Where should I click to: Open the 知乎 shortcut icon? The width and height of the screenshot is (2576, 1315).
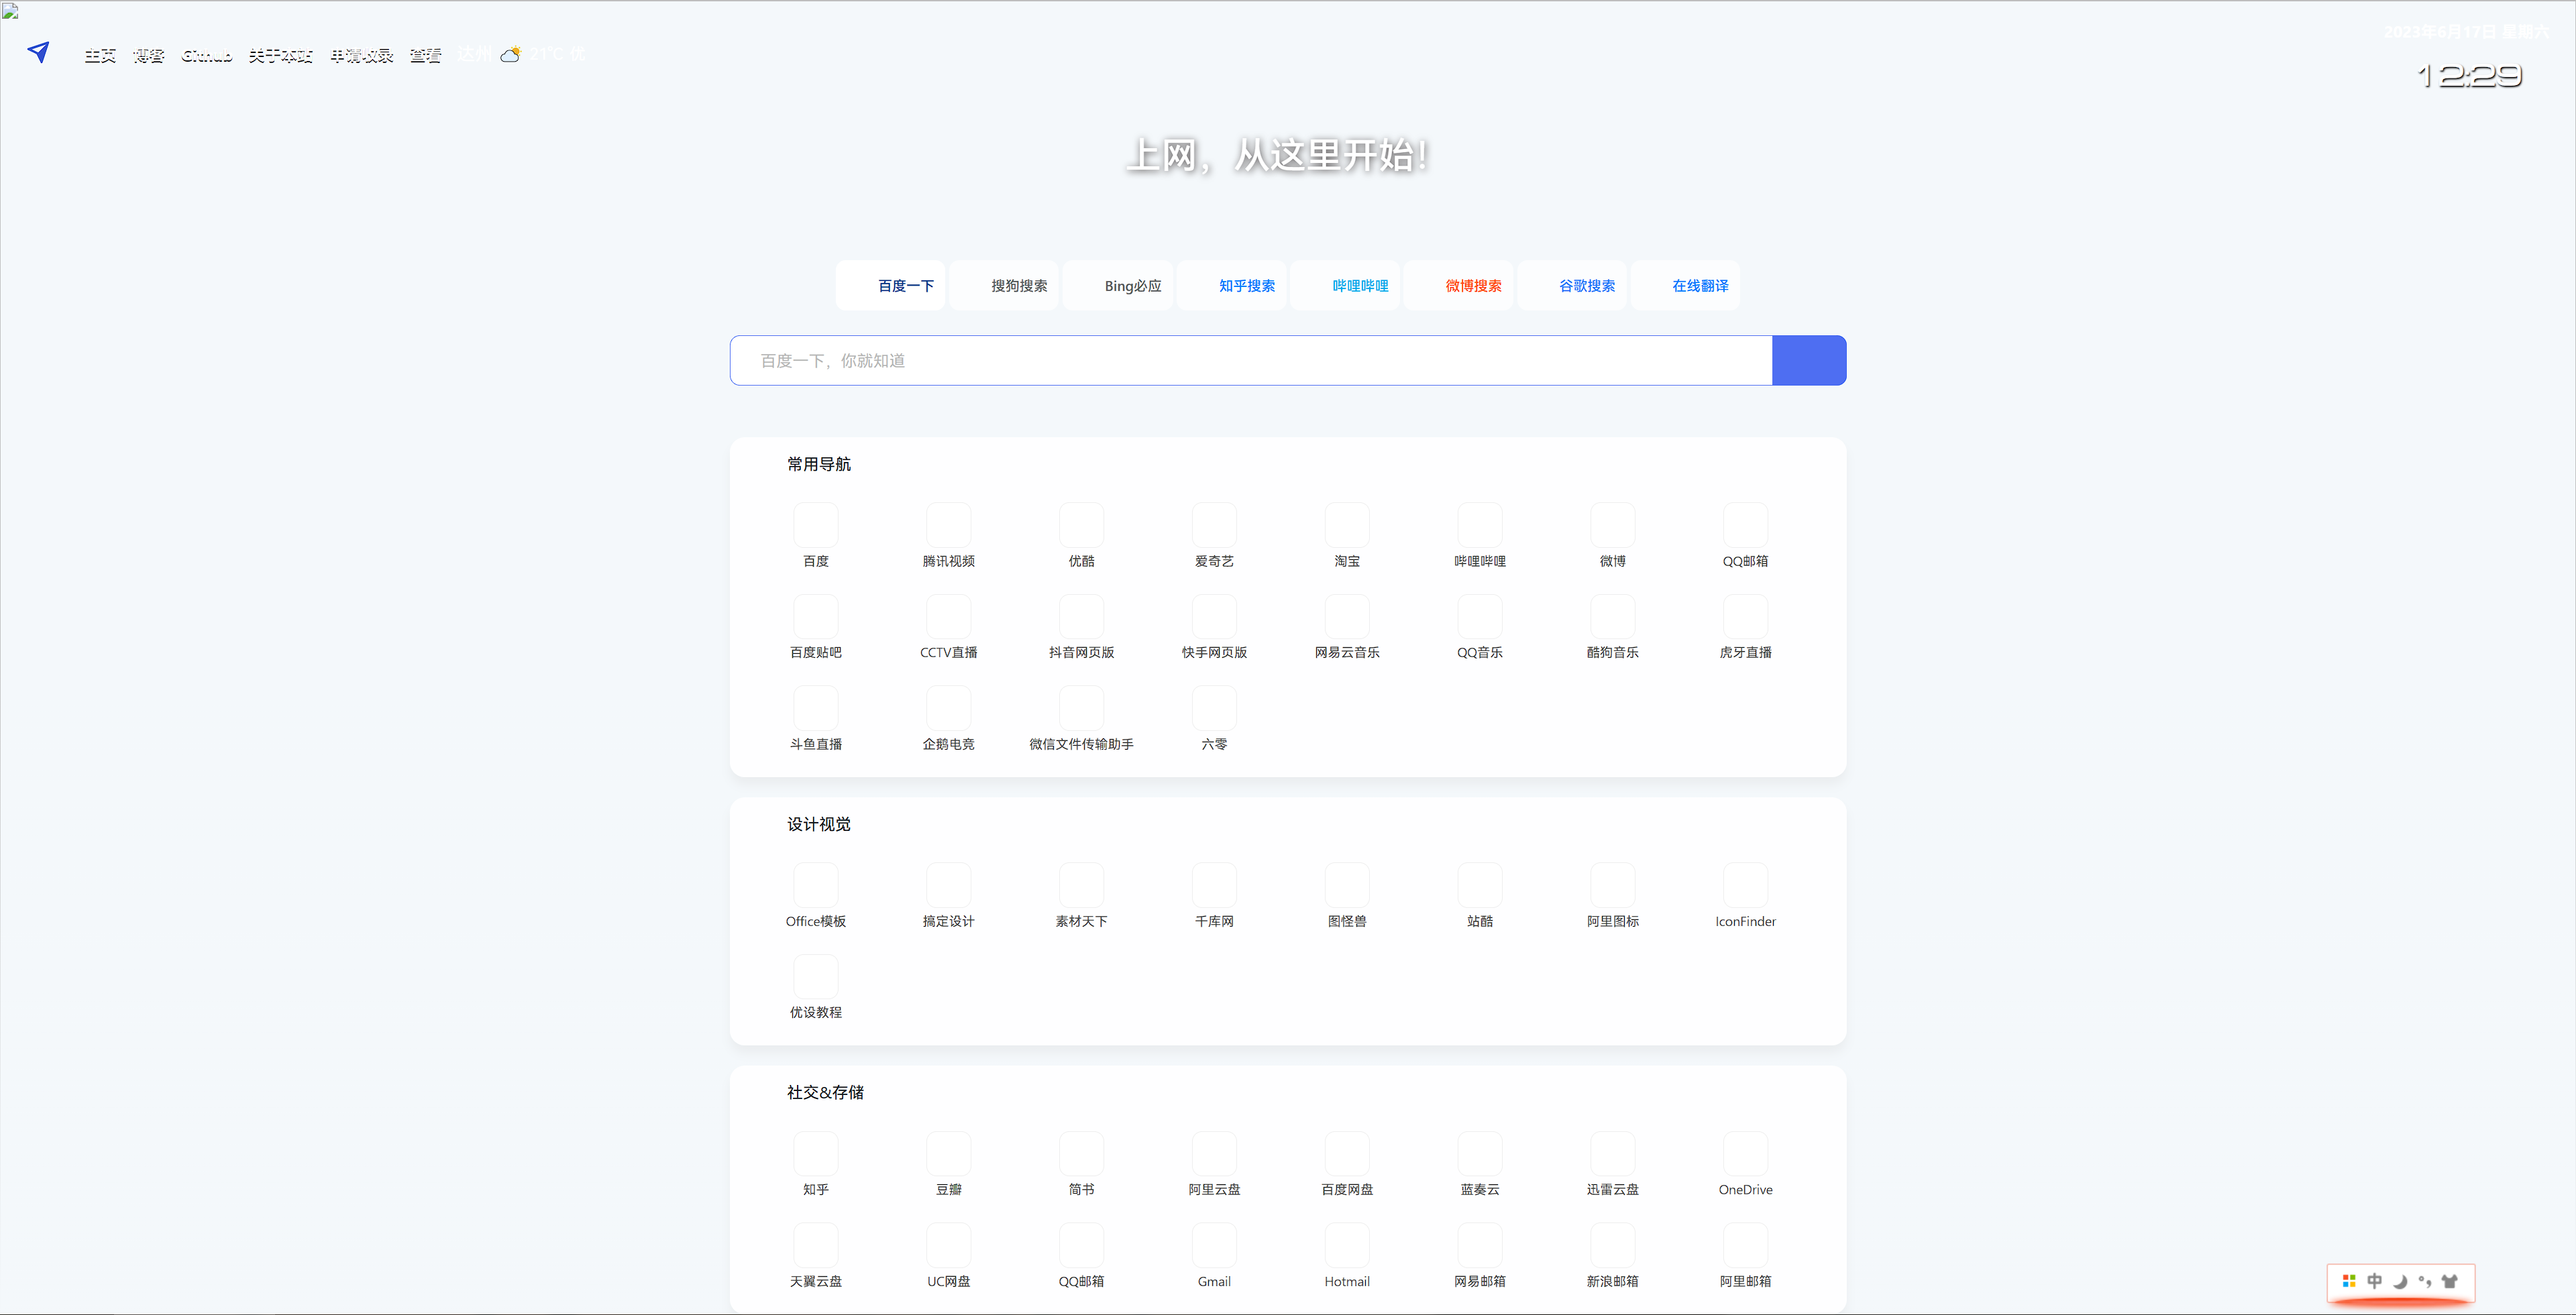point(816,1153)
